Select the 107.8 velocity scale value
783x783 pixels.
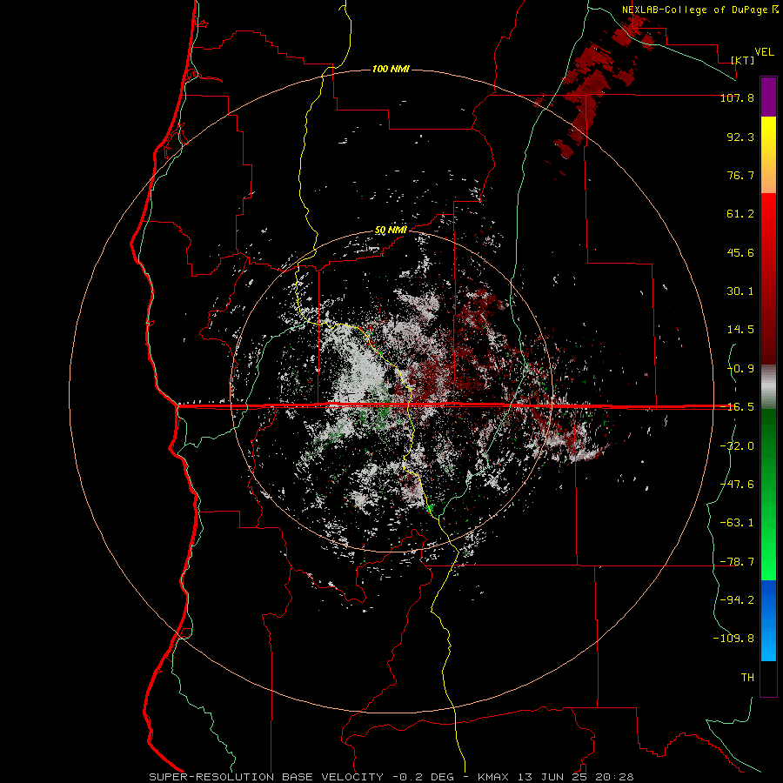tap(737, 97)
